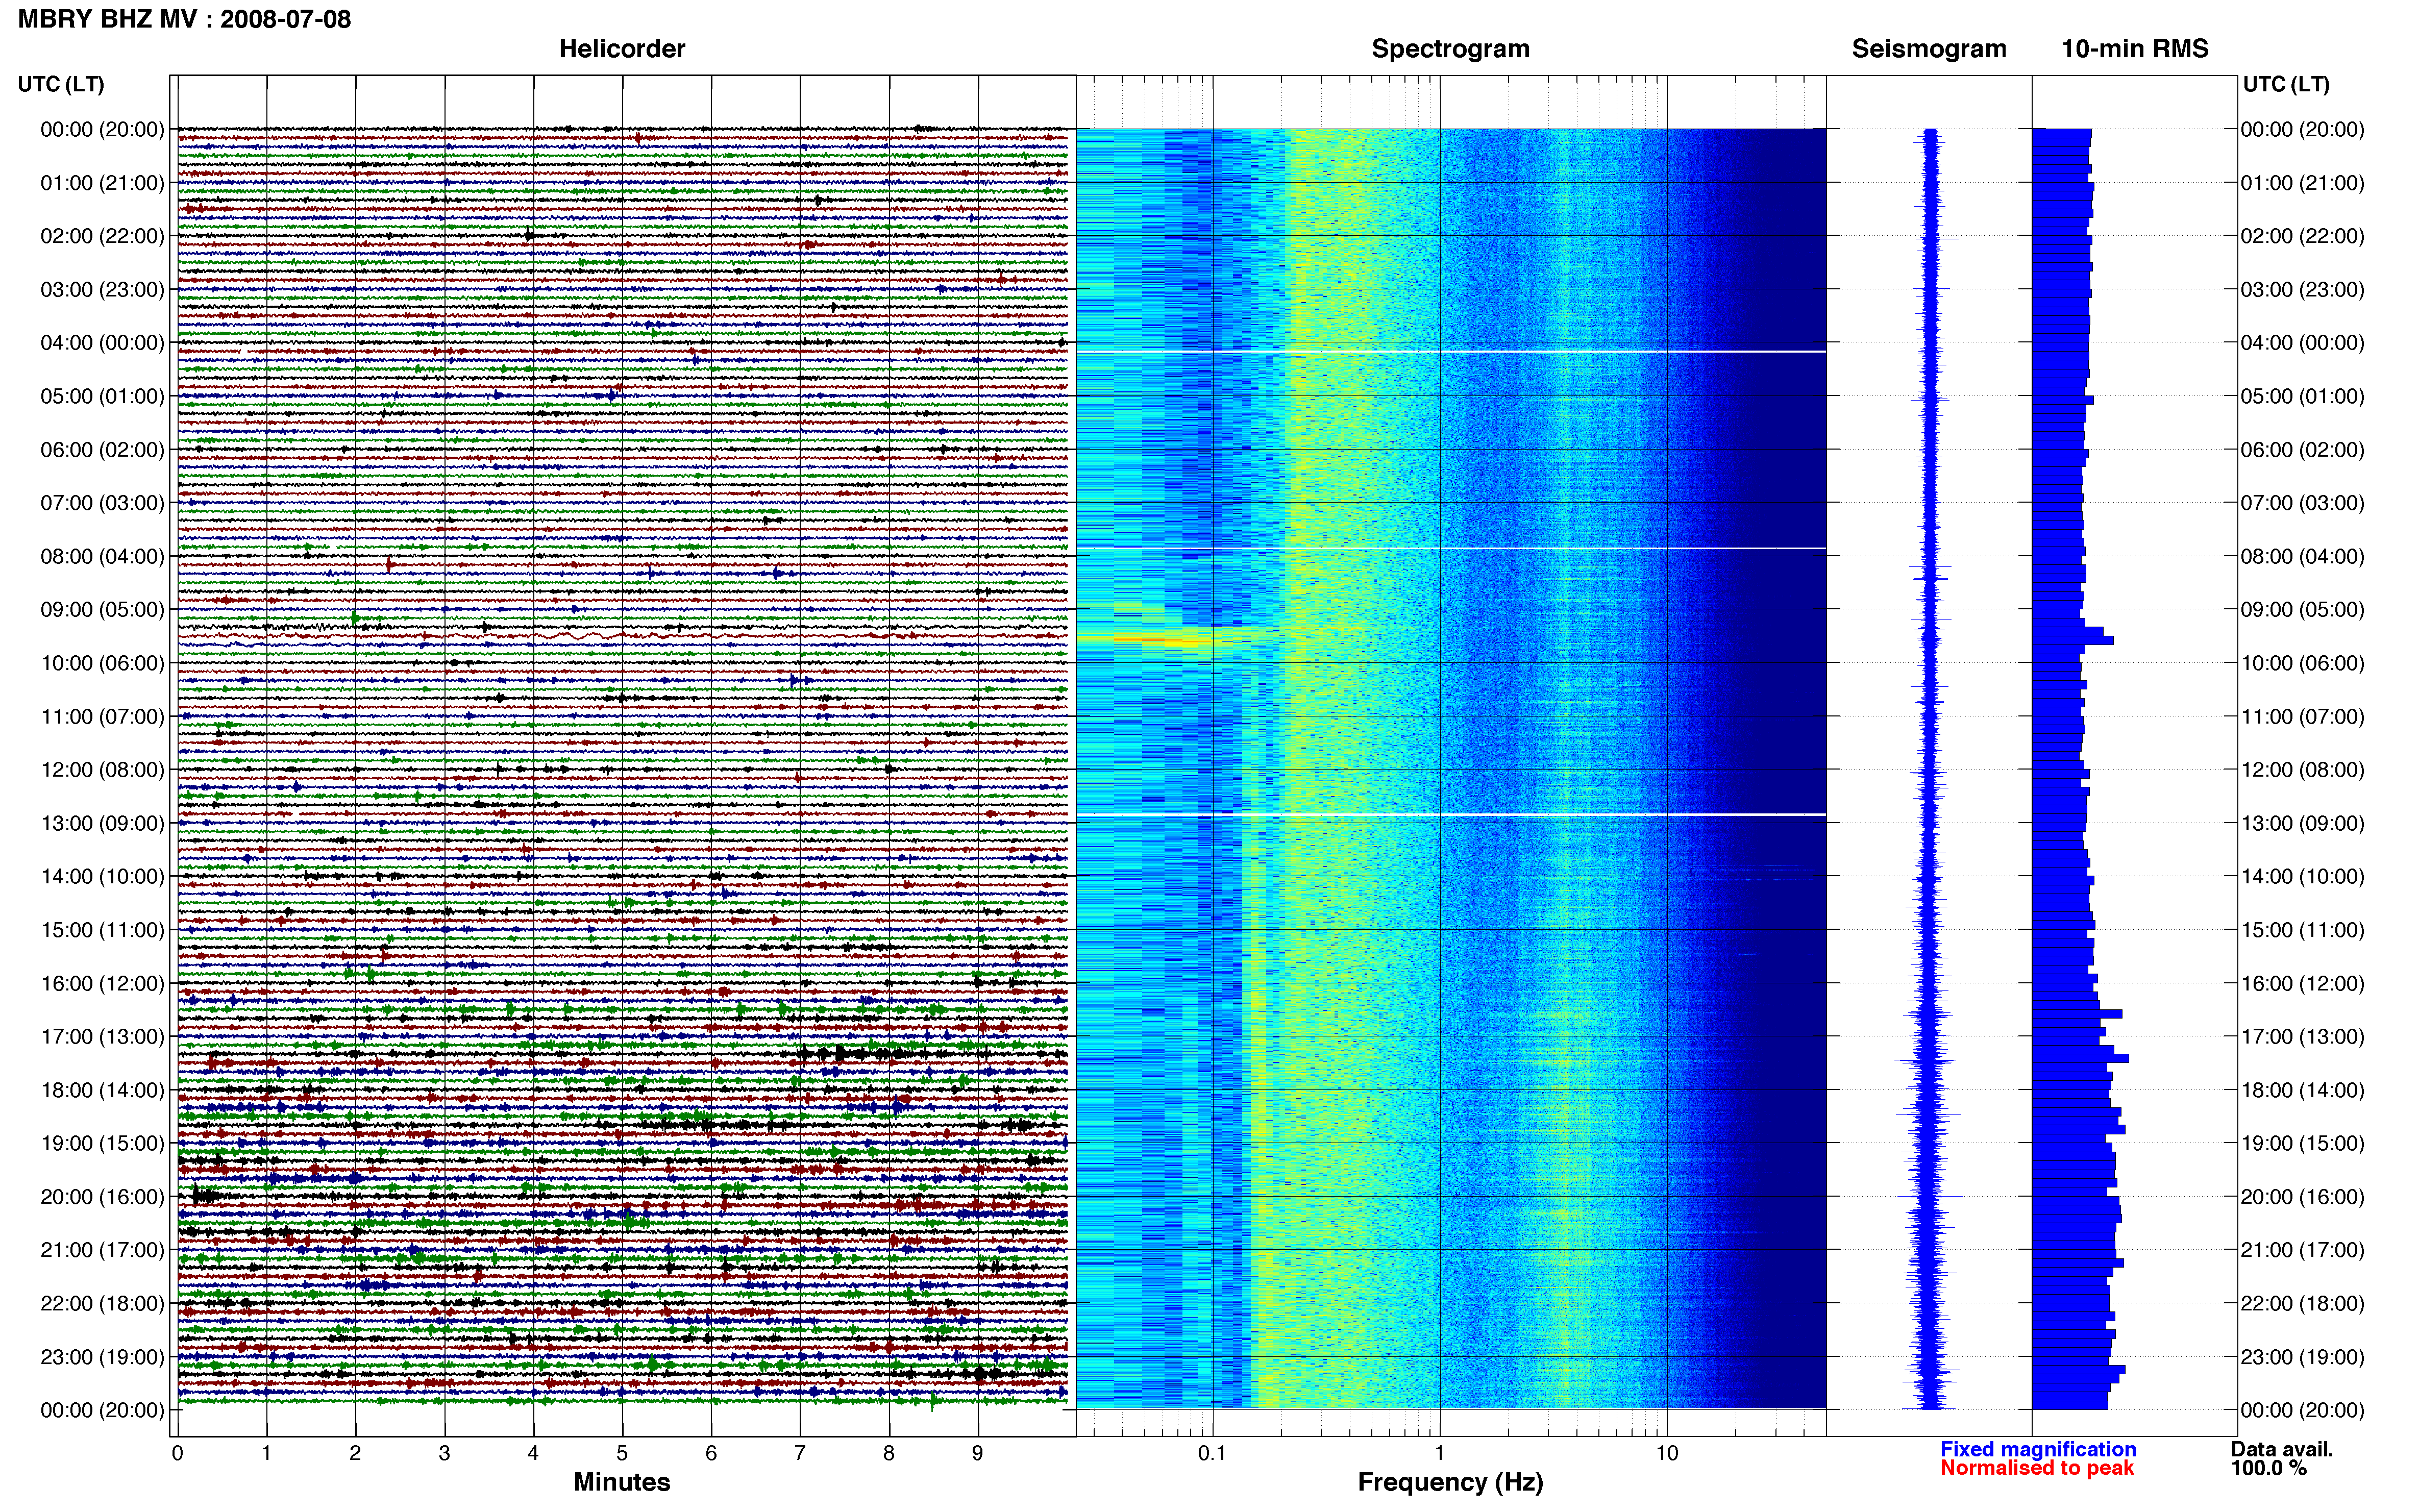Click the left '03:00 (23:00)' time label

[x=102, y=289]
